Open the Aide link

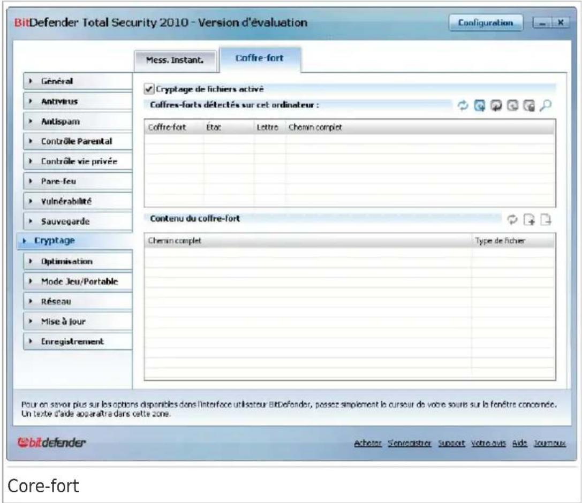pos(520,443)
